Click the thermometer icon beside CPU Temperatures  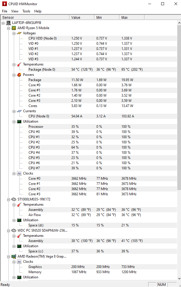19,64
